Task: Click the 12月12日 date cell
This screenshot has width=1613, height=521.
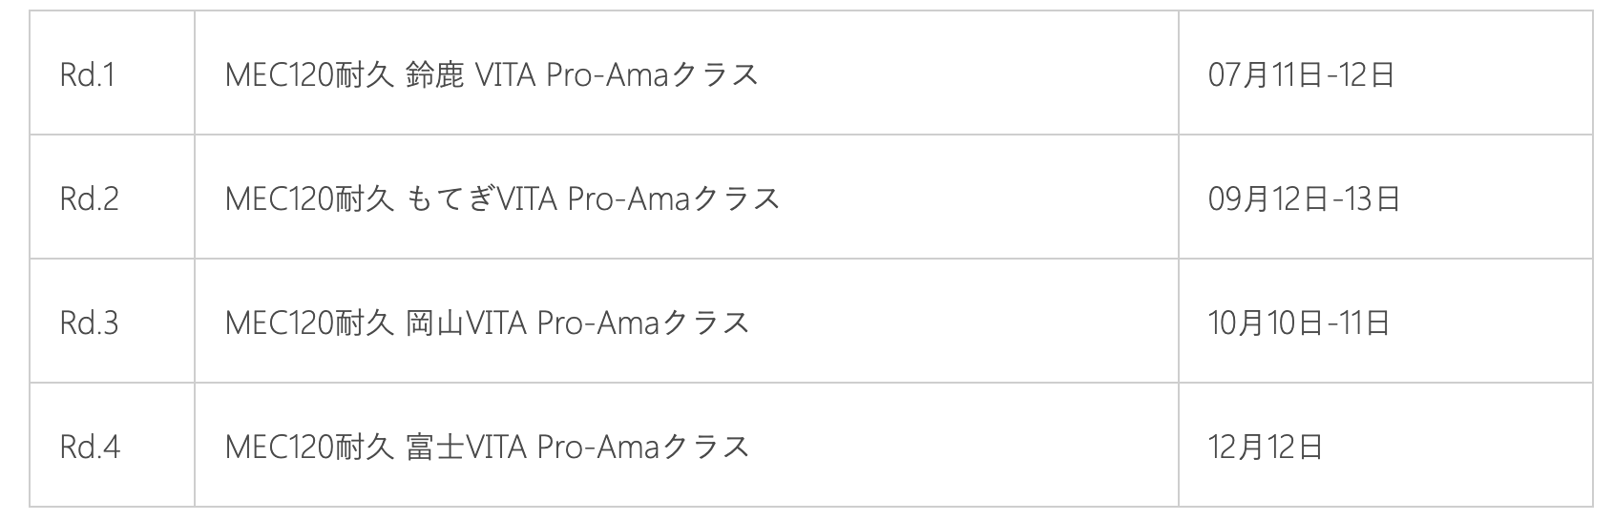Action: point(1265,447)
